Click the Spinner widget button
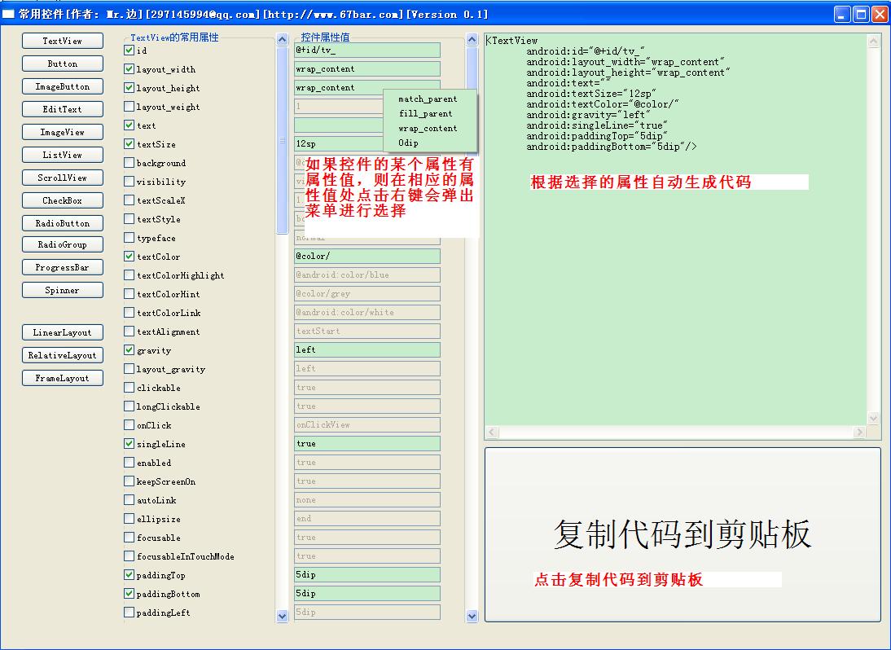Viewport: 891px width, 650px height. [63, 290]
